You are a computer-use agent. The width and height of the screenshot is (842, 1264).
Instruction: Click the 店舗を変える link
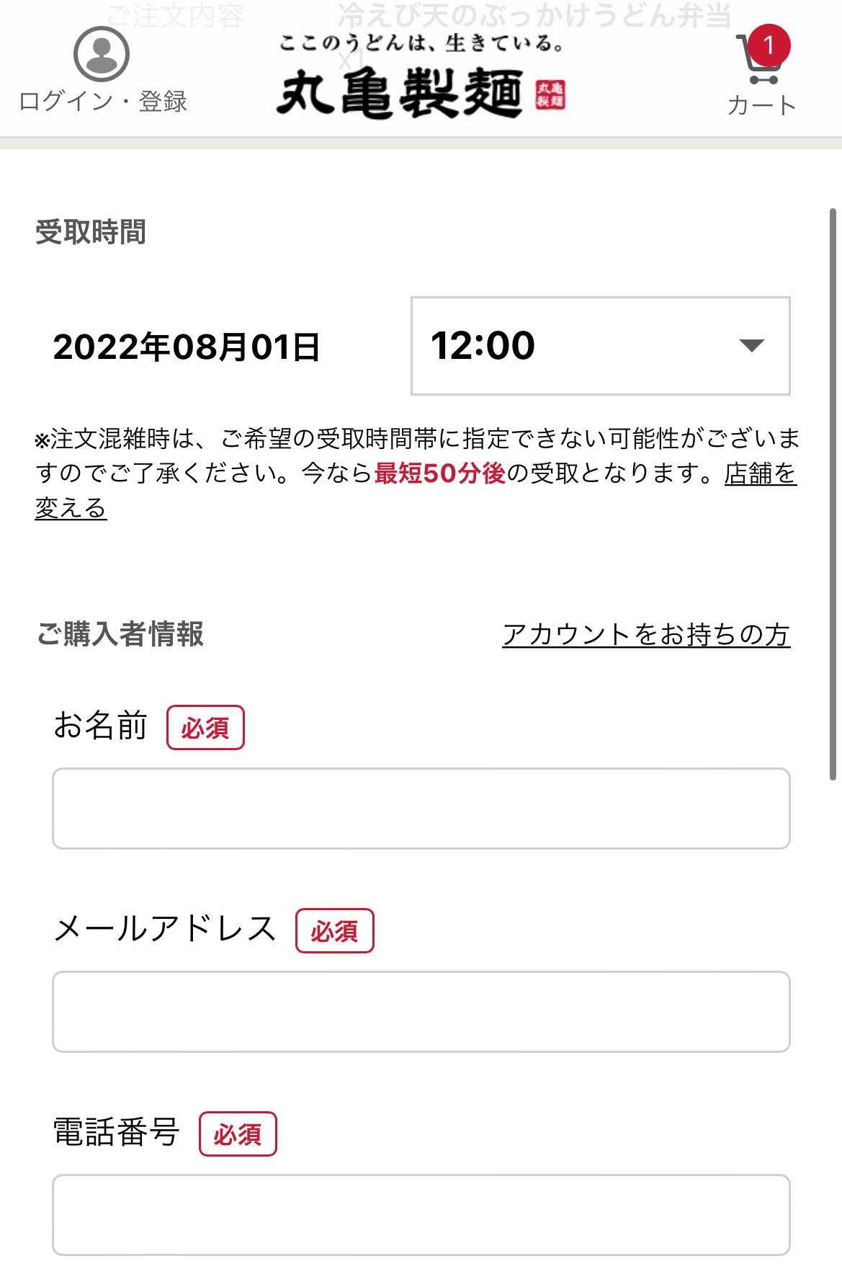760,474
